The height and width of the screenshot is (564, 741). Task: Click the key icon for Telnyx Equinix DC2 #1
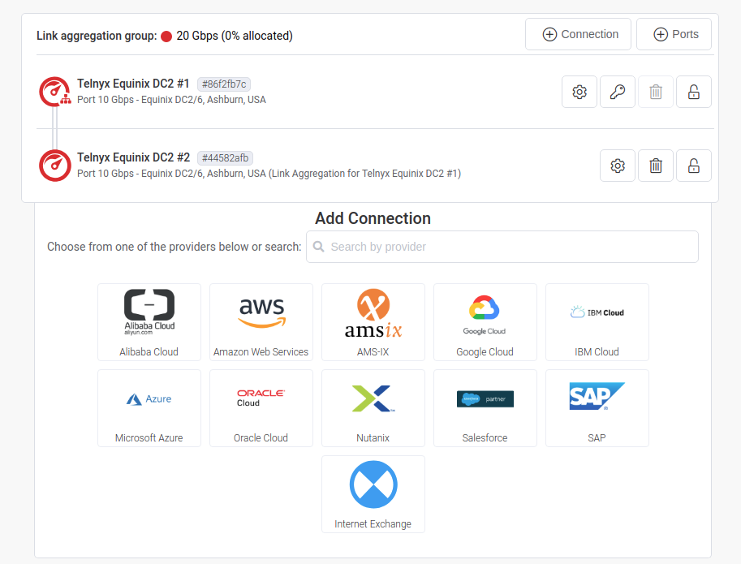click(617, 92)
